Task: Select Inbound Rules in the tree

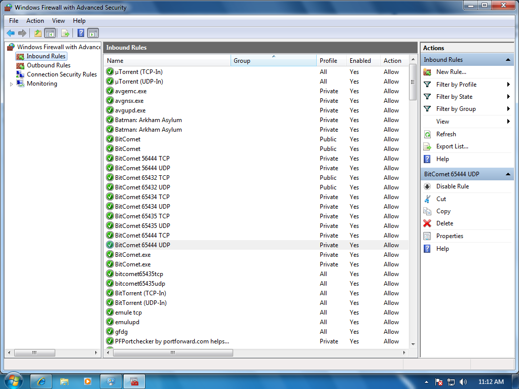Action: pyautogui.click(x=46, y=56)
